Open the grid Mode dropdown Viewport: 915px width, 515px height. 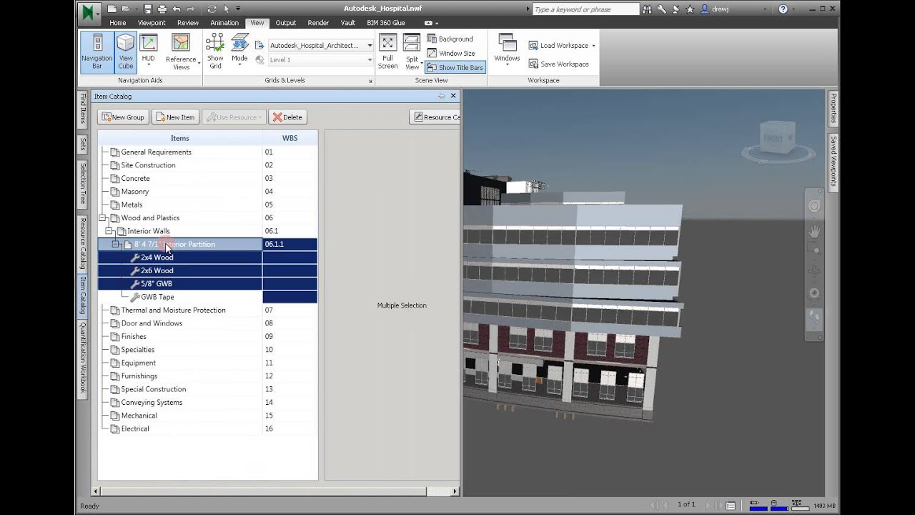tap(239, 50)
